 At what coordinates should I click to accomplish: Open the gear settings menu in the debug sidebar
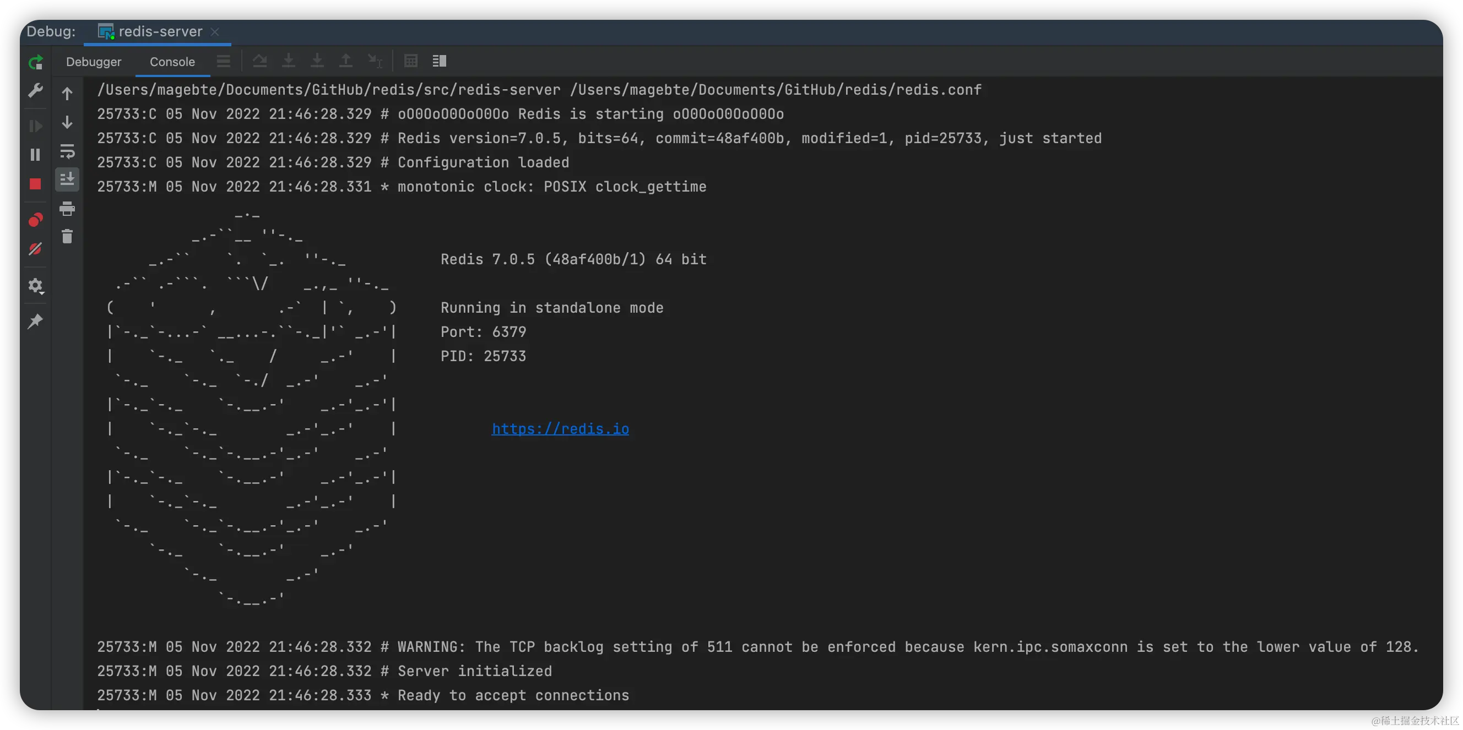[x=36, y=286]
